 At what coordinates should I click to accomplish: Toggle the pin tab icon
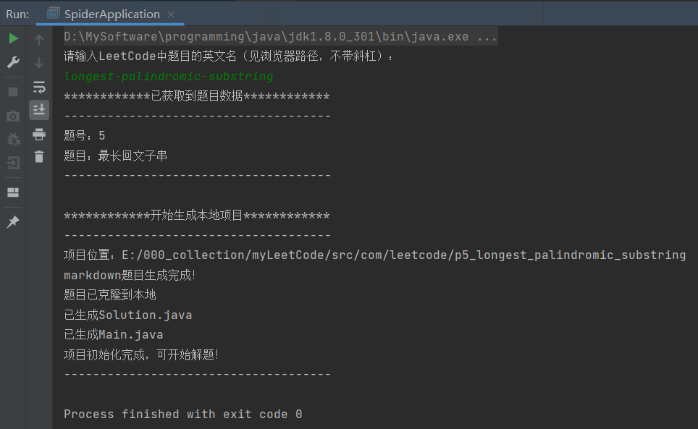pyautogui.click(x=13, y=221)
